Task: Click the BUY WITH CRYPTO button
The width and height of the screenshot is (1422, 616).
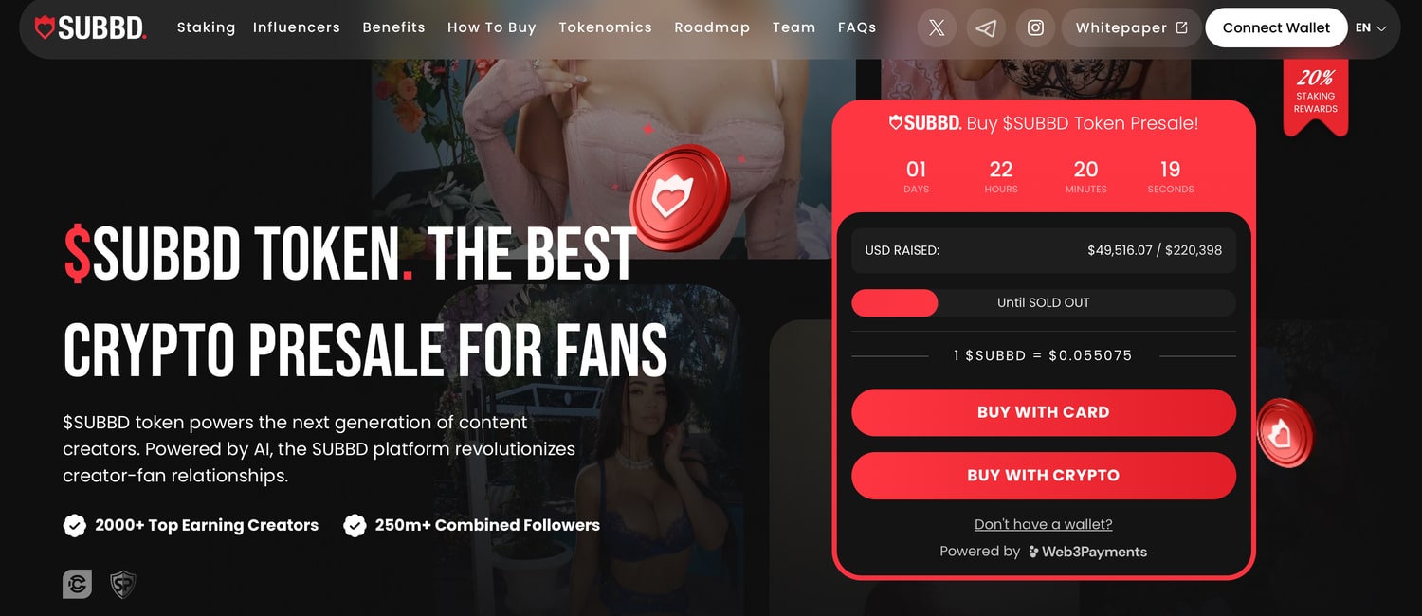Action: pyautogui.click(x=1044, y=476)
